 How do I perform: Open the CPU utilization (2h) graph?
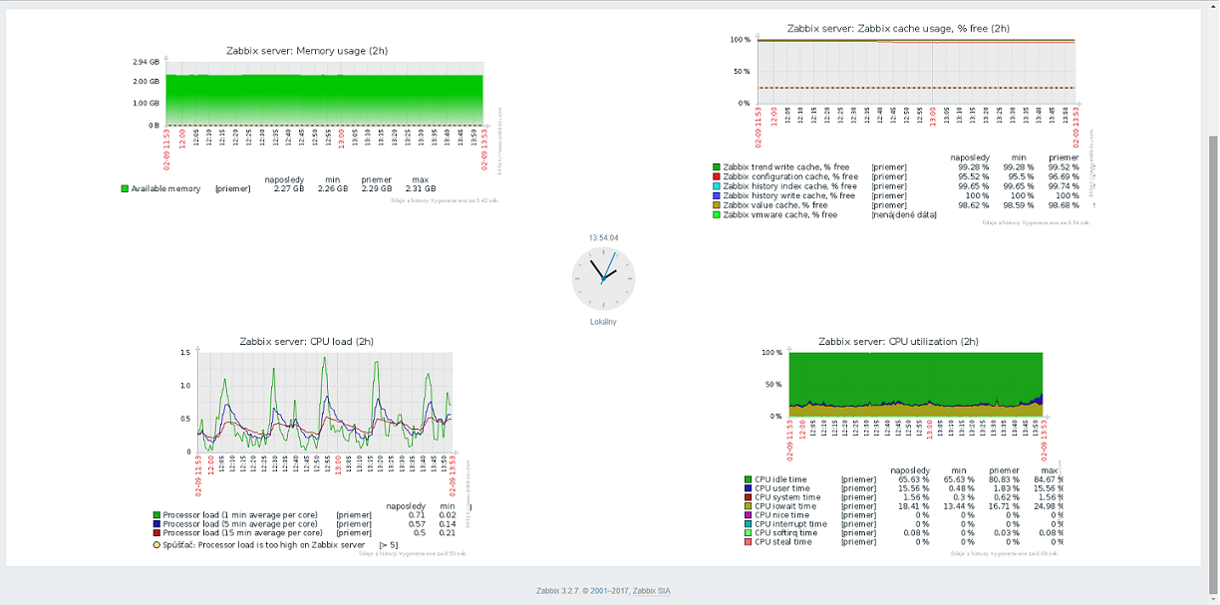[902, 445]
